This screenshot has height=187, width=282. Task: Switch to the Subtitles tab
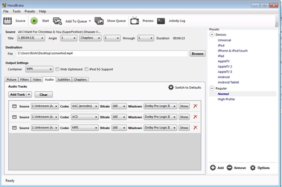(x=63, y=79)
